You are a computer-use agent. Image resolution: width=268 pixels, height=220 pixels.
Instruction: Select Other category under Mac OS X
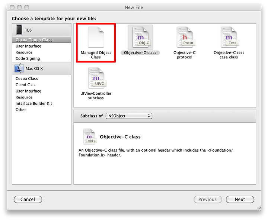pyautogui.click(x=42, y=110)
